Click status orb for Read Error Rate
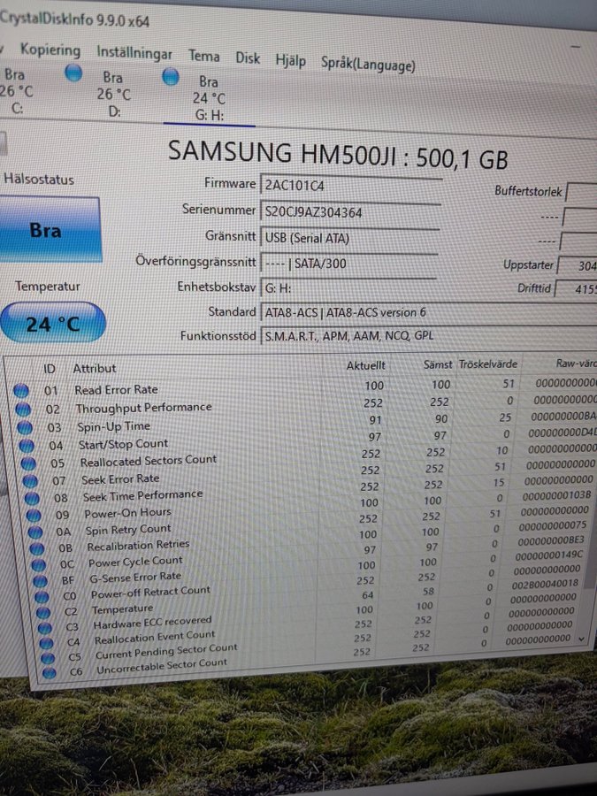 click(21, 390)
